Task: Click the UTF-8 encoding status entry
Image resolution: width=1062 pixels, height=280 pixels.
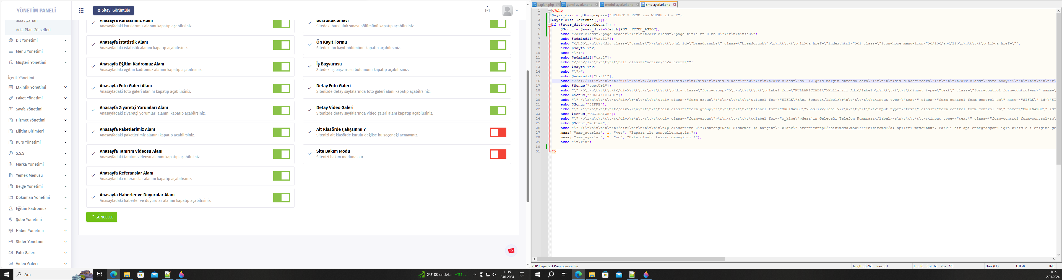Action: 1020,266
